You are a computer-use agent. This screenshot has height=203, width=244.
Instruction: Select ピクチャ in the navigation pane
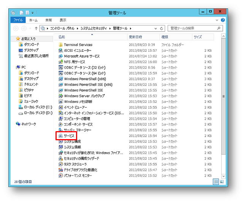29,90
